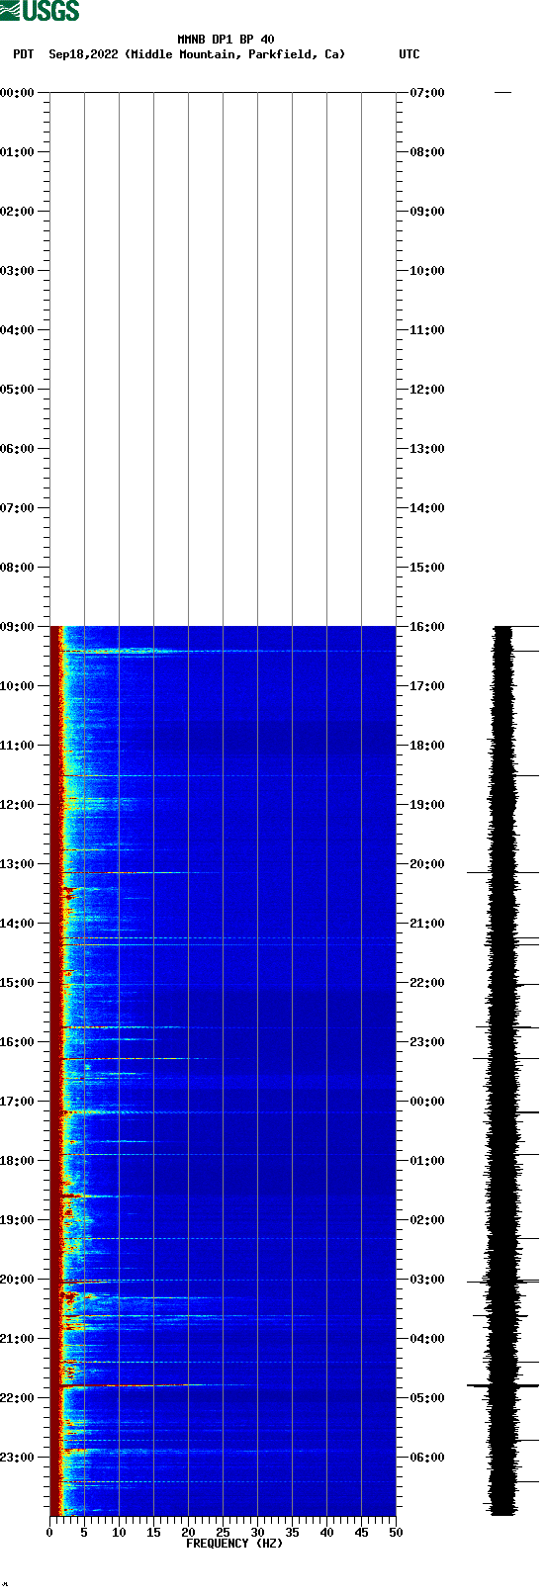
Task: Click the 22:00 PDT time label
Action: coord(17,1398)
